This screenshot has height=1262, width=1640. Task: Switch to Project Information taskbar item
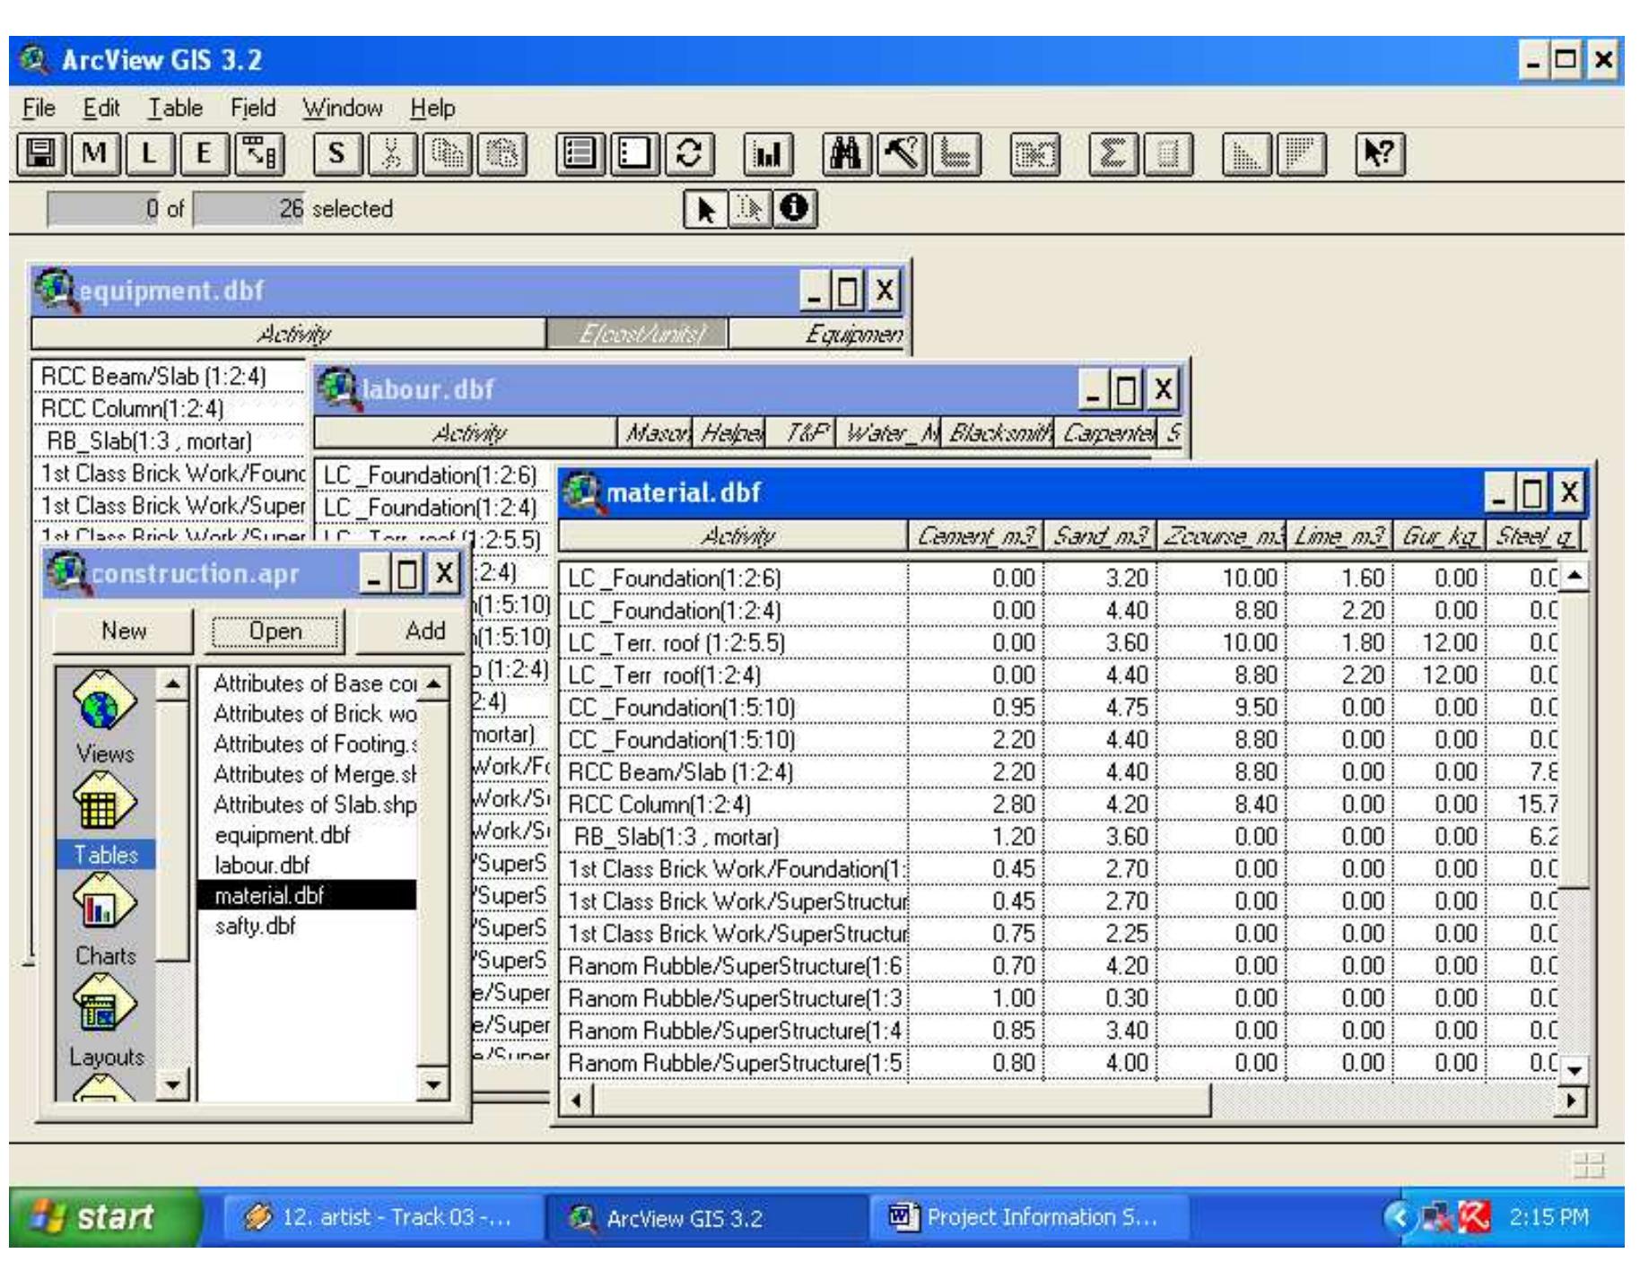coord(1025,1218)
